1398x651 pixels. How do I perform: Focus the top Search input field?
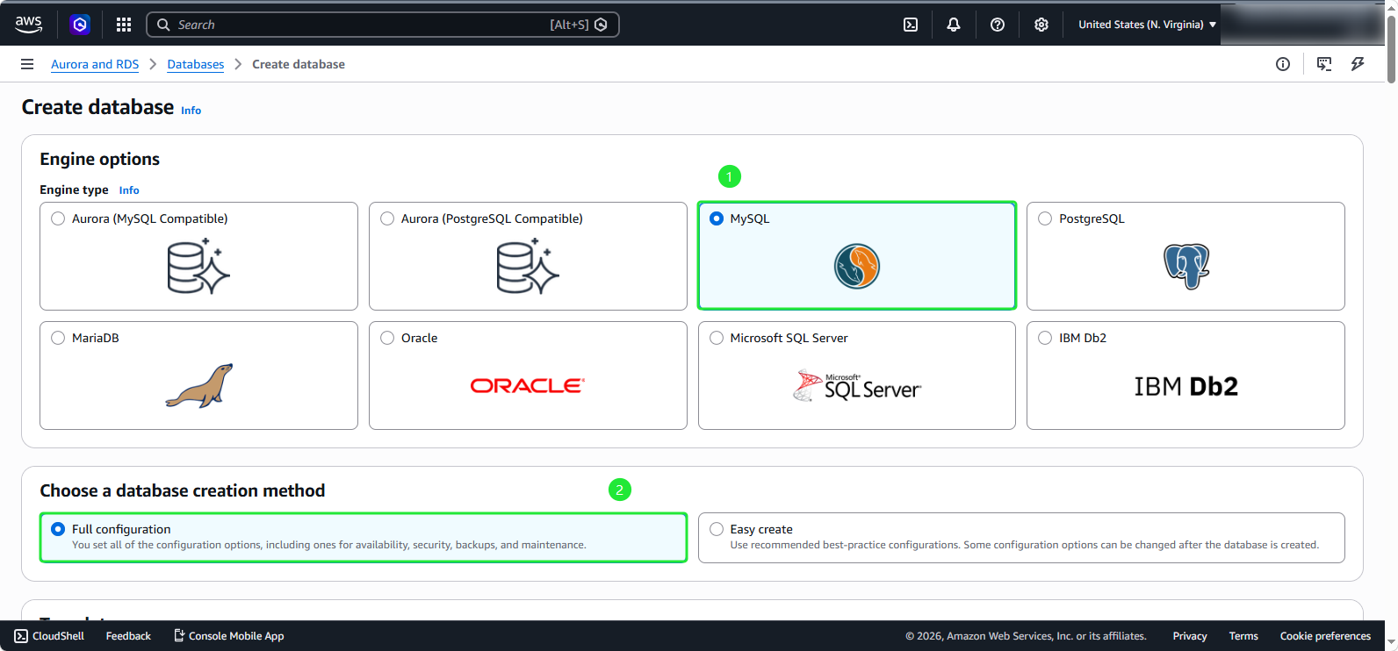point(383,25)
